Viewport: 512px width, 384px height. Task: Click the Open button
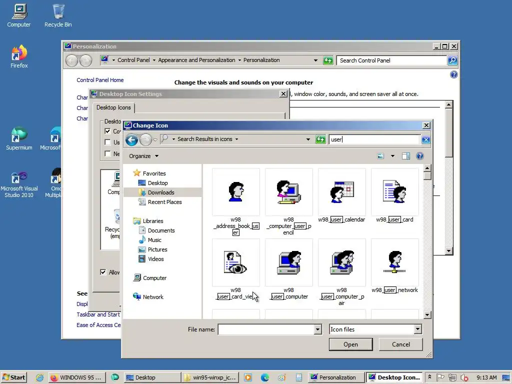coord(350,344)
